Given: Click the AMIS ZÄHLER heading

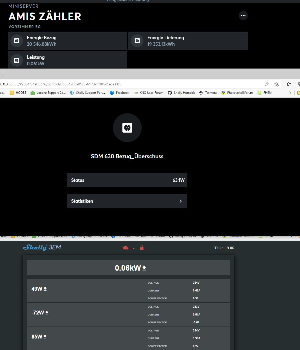Looking at the screenshot, I should tap(45, 16).
